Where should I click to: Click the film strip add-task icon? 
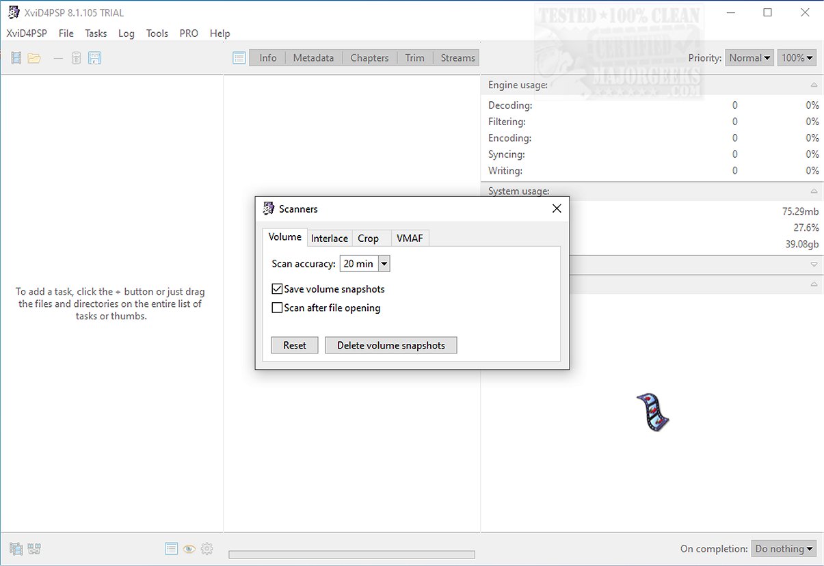16,58
